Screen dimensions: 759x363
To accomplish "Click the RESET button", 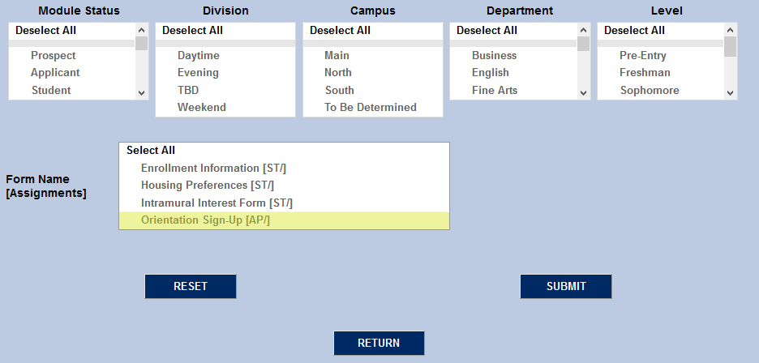I will point(191,286).
